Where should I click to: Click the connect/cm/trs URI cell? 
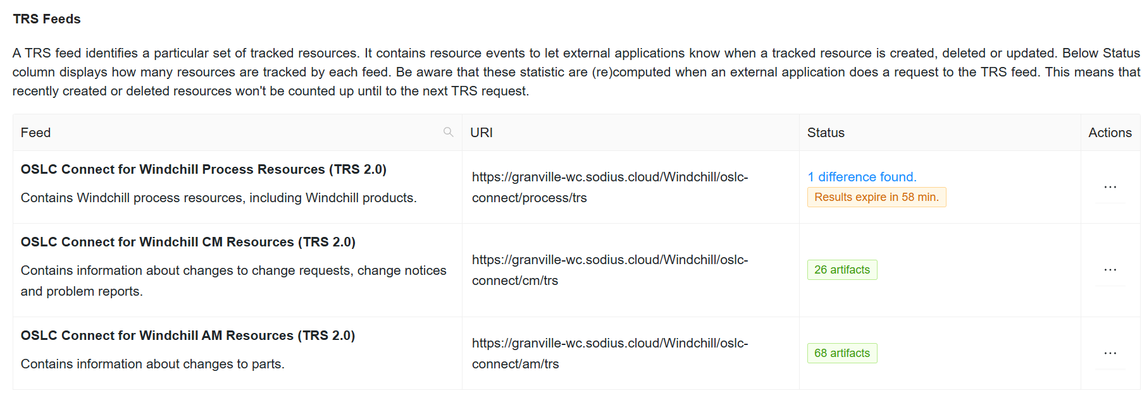(630, 270)
